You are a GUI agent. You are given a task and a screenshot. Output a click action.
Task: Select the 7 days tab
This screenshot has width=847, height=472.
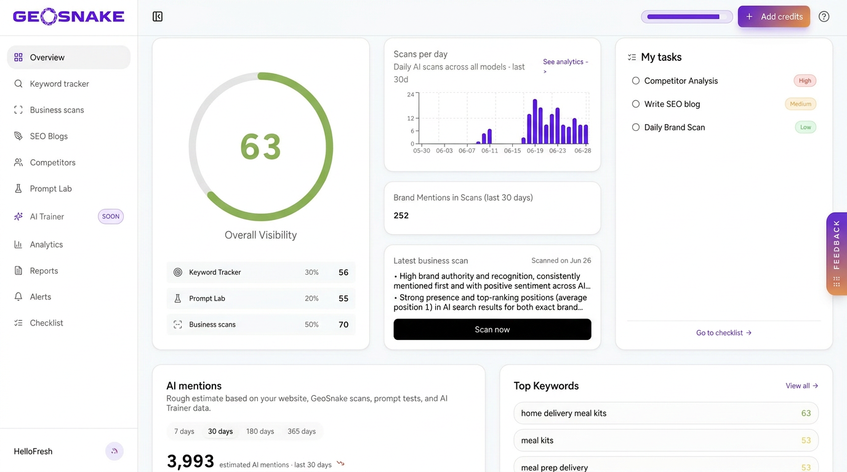point(184,431)
